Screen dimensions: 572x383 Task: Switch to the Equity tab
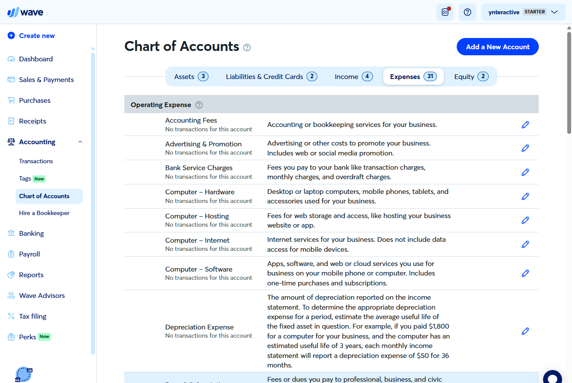(x=471, y=77)
